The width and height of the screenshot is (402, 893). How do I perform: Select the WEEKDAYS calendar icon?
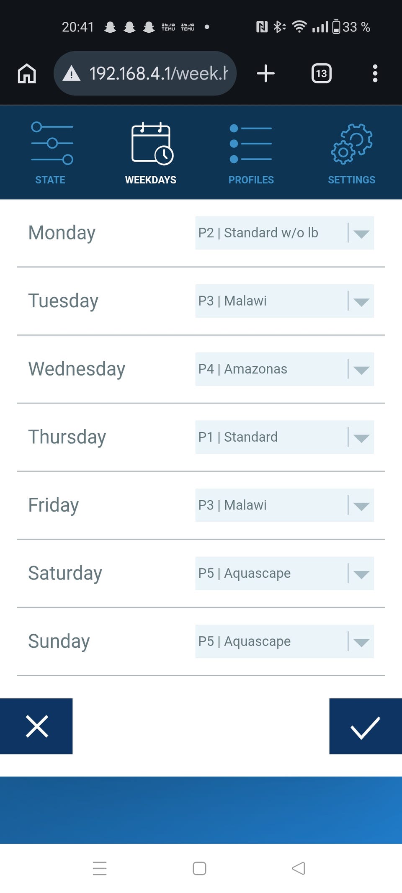click(x=151, y=144)
